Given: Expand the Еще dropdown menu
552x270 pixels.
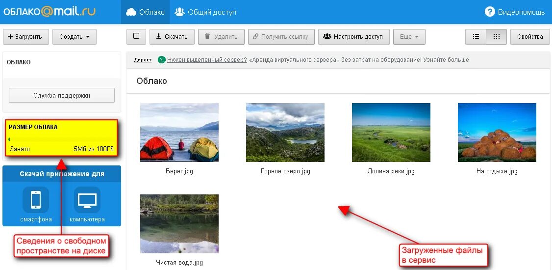Looking at the screenshot, I should 409,37.
